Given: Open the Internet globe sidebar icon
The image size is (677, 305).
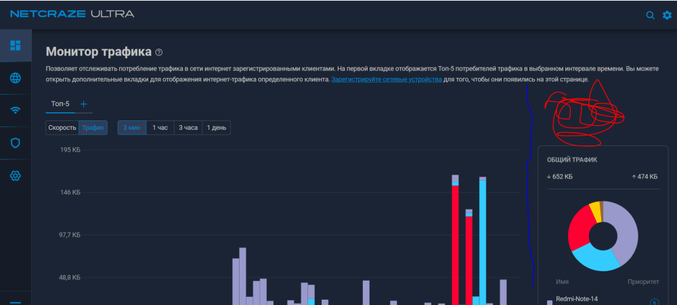Looking at the screenshot, I should click(x=16, y=78).
